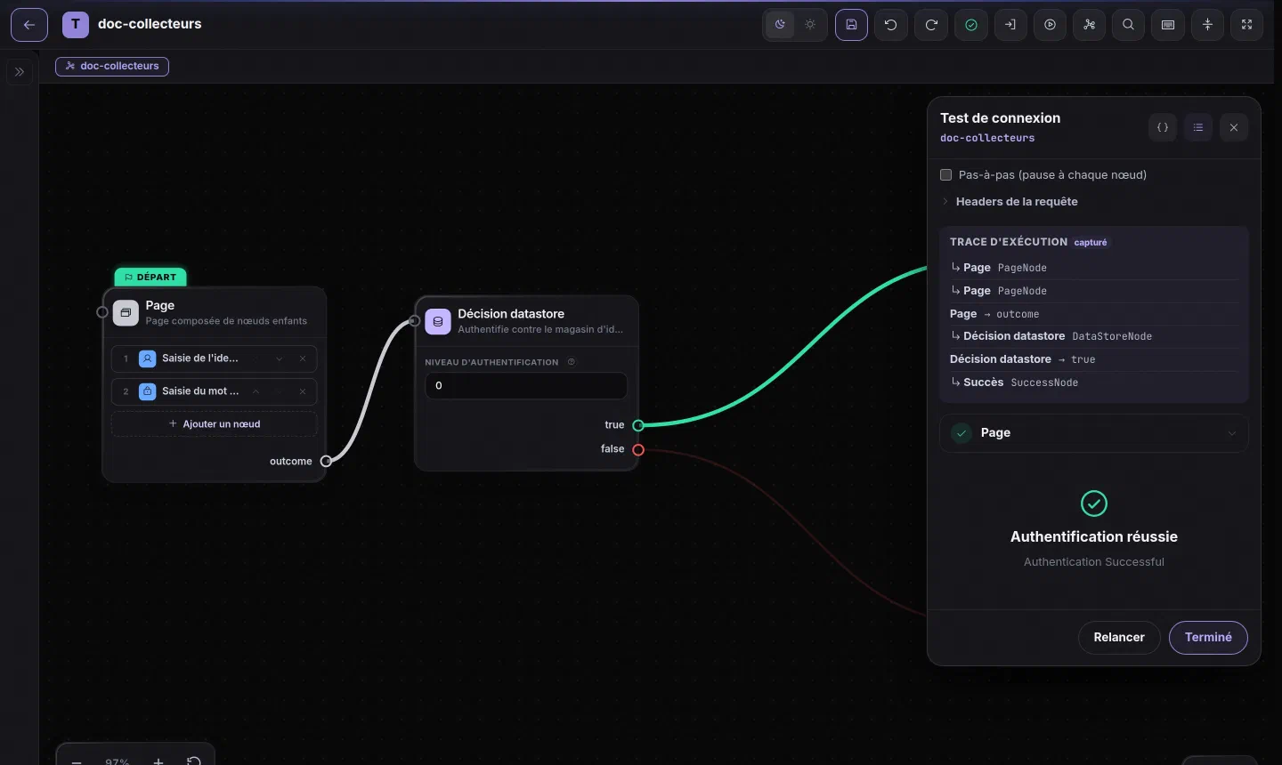Expand the left sidebar with double chevron

click(20, 72)
